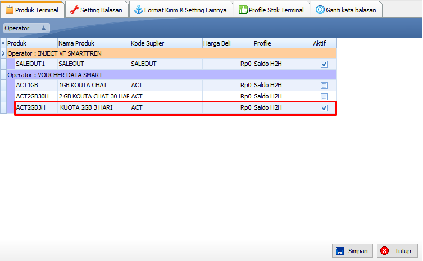The image size is (423, 261).
Task: Click the floppy disk icon on Simpan
Action: coord(340,251)
